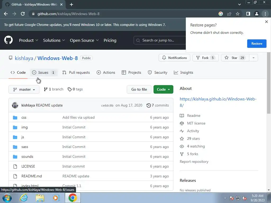
Task: Expand the Solutions menu
Action: [x=54, y=40]
